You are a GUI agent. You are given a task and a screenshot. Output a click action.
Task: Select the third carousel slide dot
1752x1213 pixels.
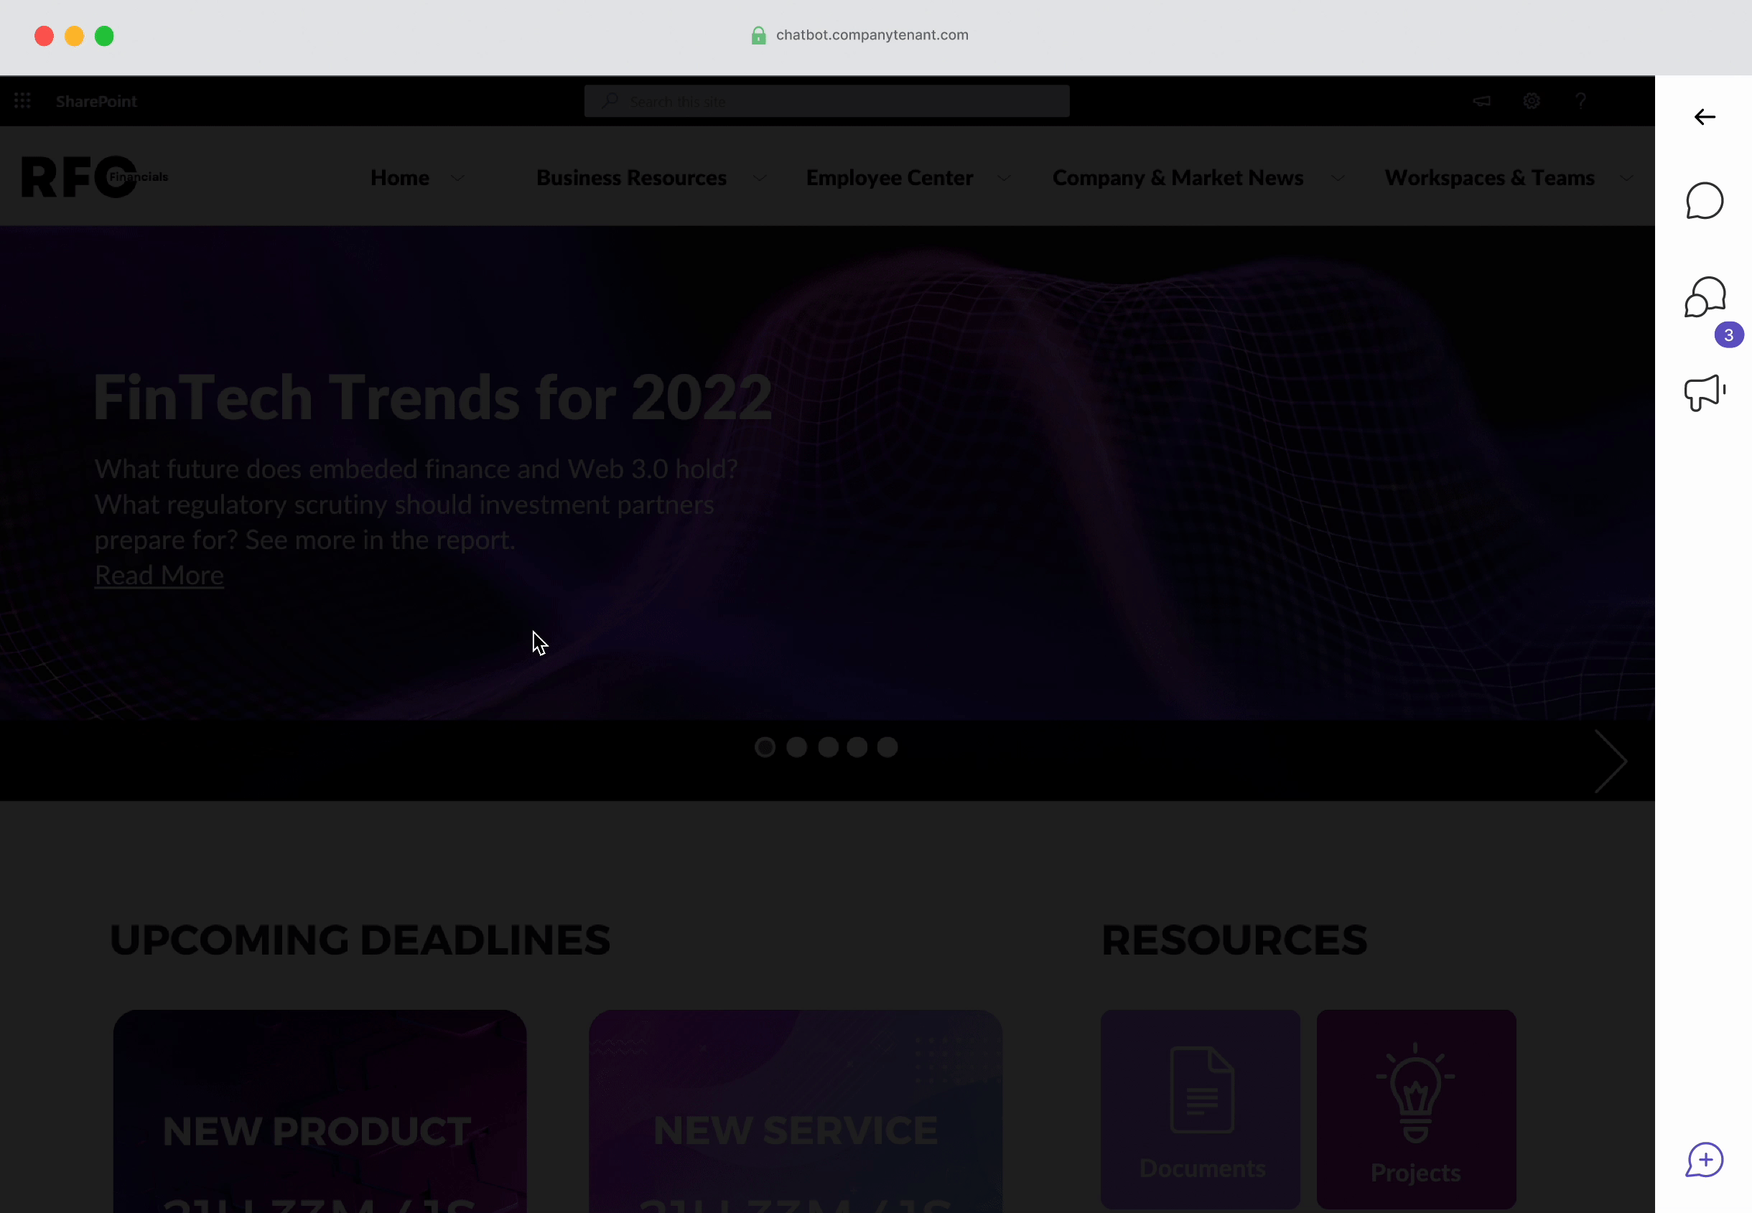[x=828, y=748]
